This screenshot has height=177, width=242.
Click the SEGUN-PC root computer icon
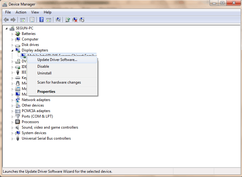coord(12,28)
